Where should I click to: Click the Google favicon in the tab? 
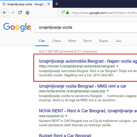tap(4, 4)
